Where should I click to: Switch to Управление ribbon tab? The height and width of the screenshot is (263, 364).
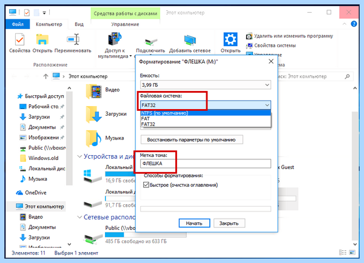(125, 24)
